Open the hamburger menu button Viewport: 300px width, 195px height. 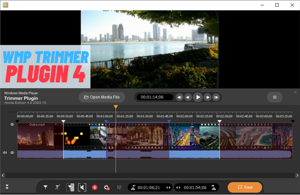click(x=275, y=97)
